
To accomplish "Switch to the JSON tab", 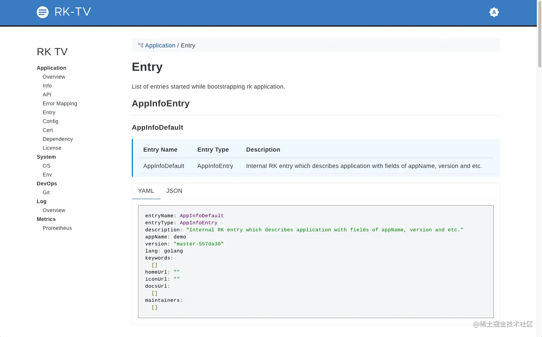I will [x=174, y=191].
